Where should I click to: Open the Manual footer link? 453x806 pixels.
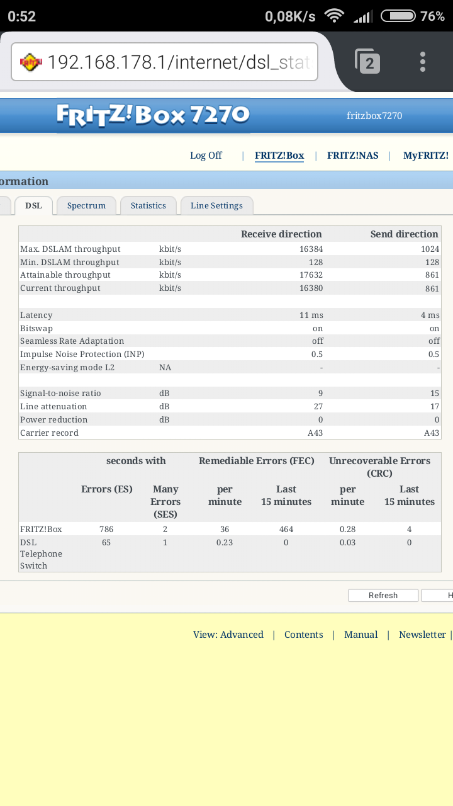pos(361,635)
